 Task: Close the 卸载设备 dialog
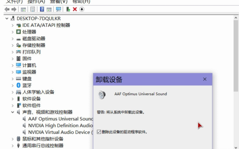pos(205,79)
